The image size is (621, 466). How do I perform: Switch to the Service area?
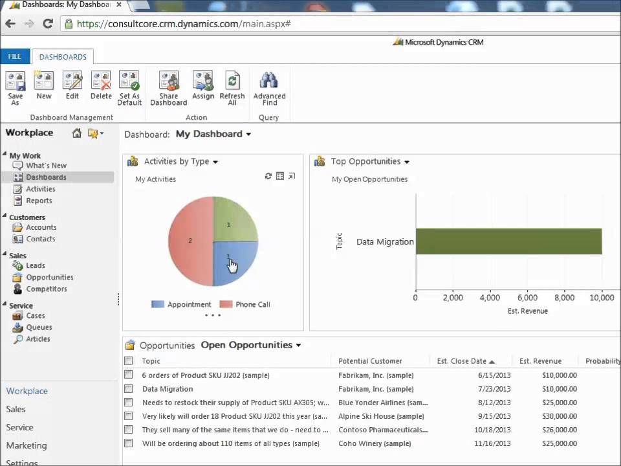19,428
